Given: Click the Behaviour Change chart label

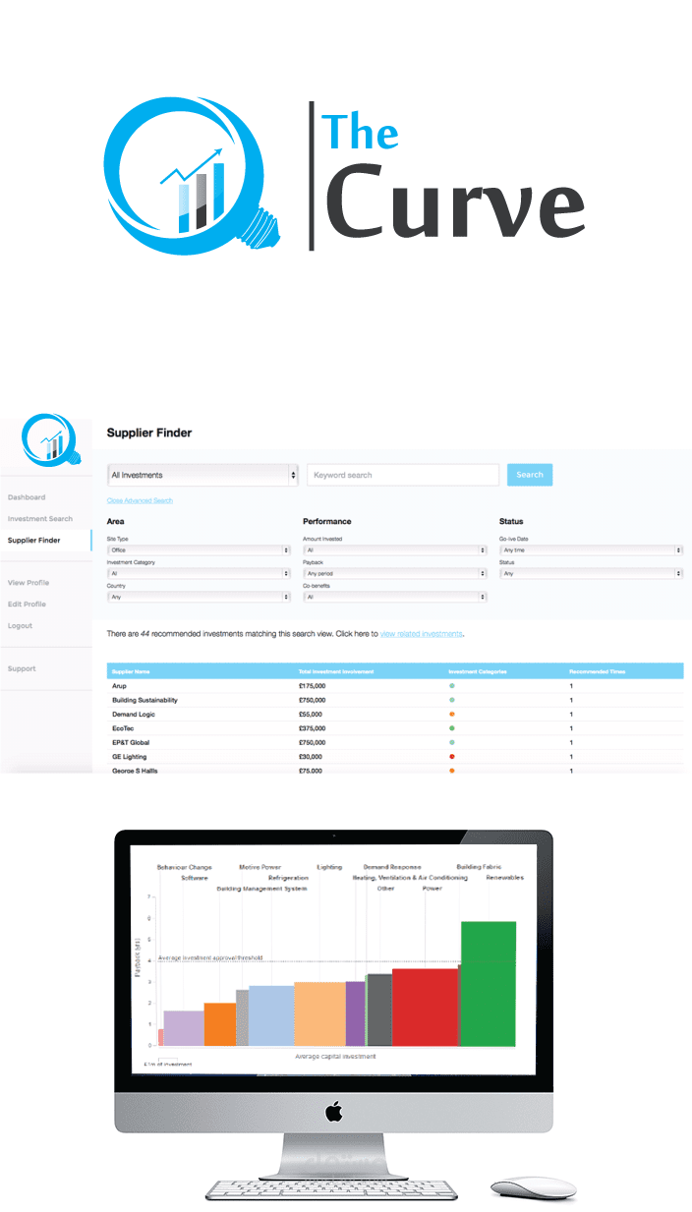Looking at the screenshot, I should click(x=184, y=867).
